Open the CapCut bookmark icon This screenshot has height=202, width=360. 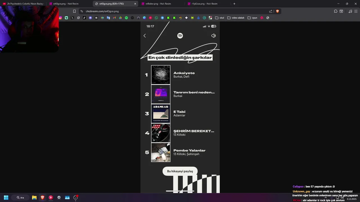[96, 18]
